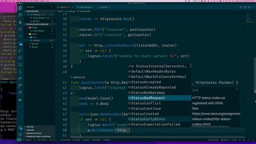Choose StatusConflict suggestion

(160, 103)
